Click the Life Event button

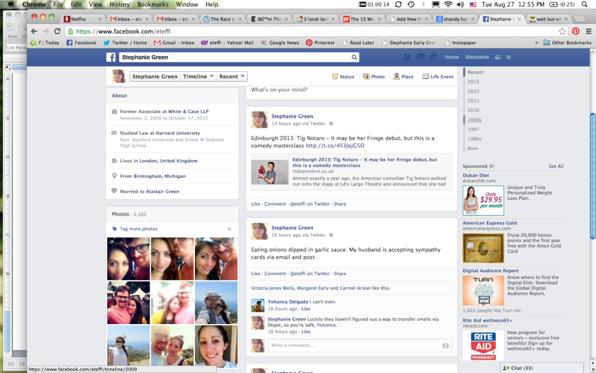tap(438, 76)
